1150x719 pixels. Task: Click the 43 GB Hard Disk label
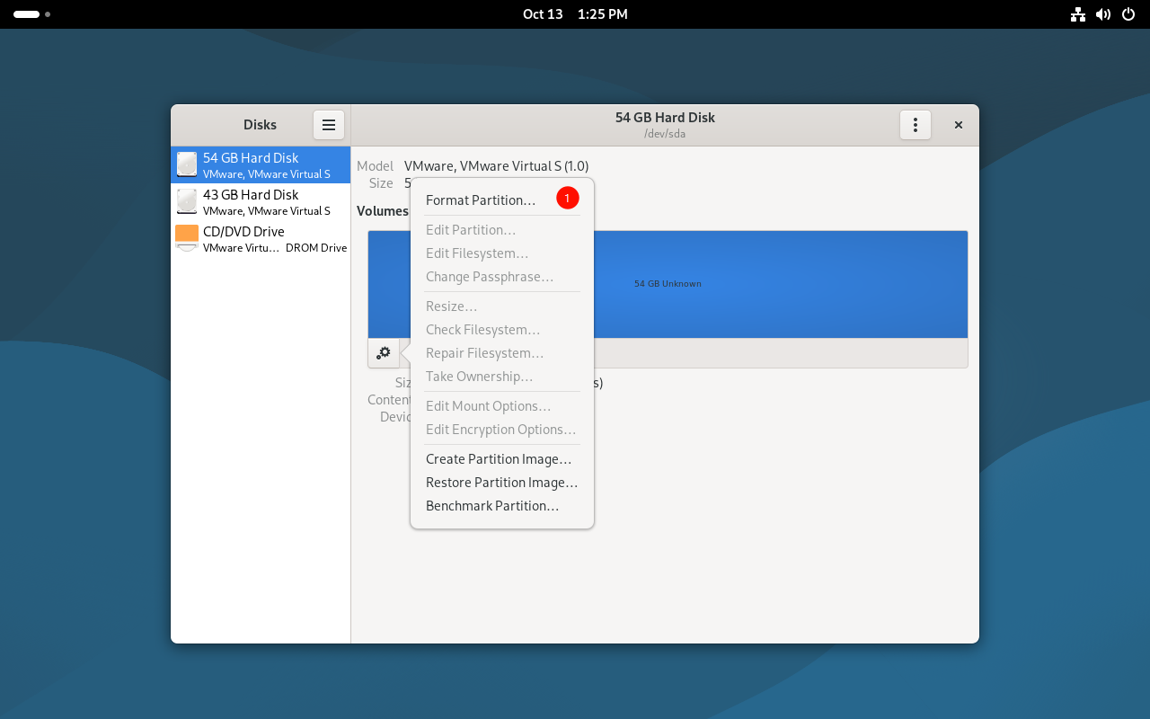click(x=251, y=195)
